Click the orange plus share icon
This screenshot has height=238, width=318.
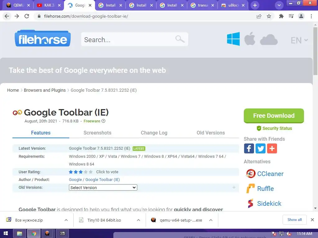pos(272,148)
